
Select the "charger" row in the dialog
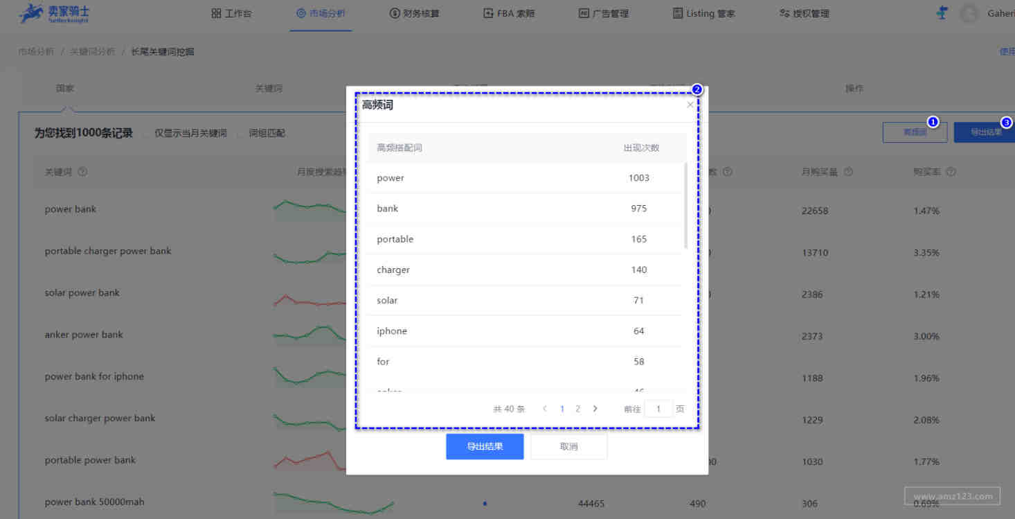[526, 270]
